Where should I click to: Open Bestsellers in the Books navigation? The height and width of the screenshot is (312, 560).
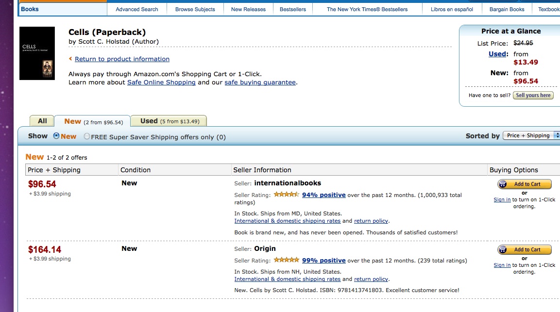[293, 9]
